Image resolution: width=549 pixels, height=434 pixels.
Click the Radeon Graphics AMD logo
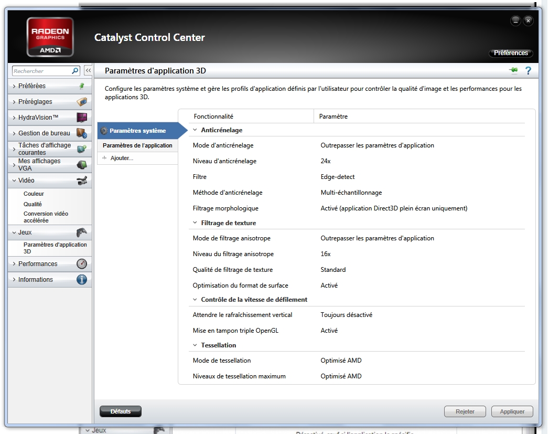(x=50, y=37)
